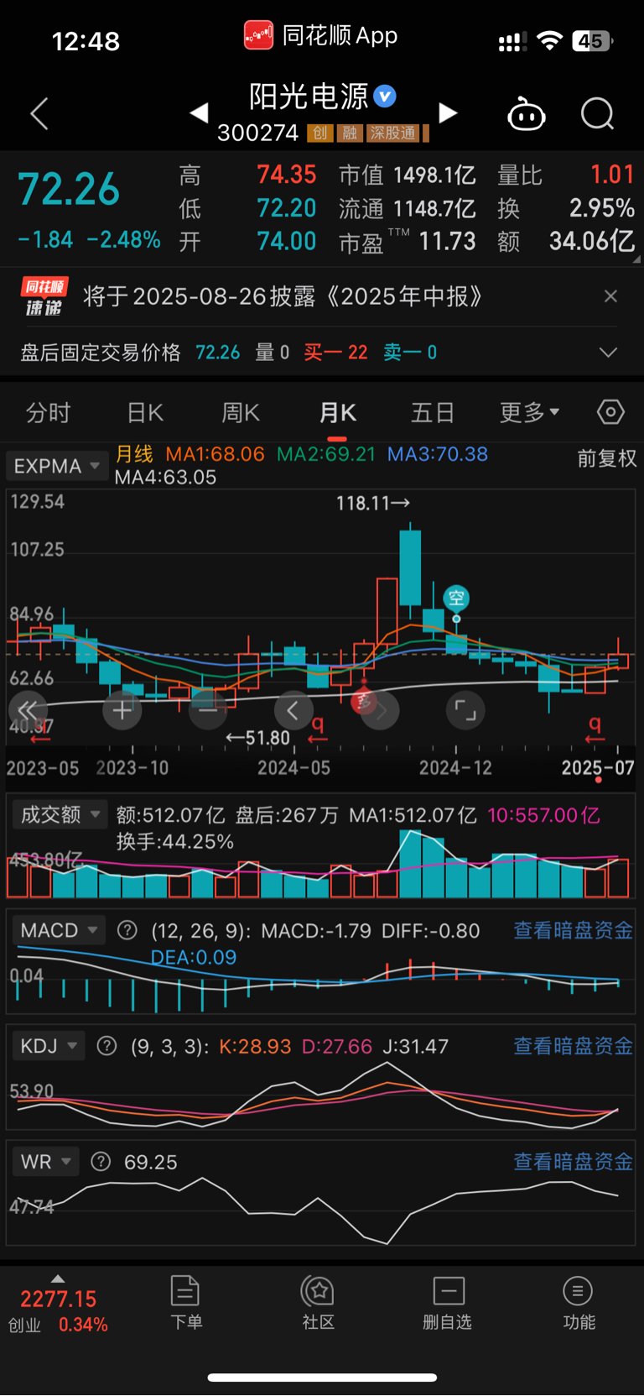The height and width of the screenshot is (1396, 644).
Task: Switch to previous stock with left triangle
Action: (x=199, y=112)
